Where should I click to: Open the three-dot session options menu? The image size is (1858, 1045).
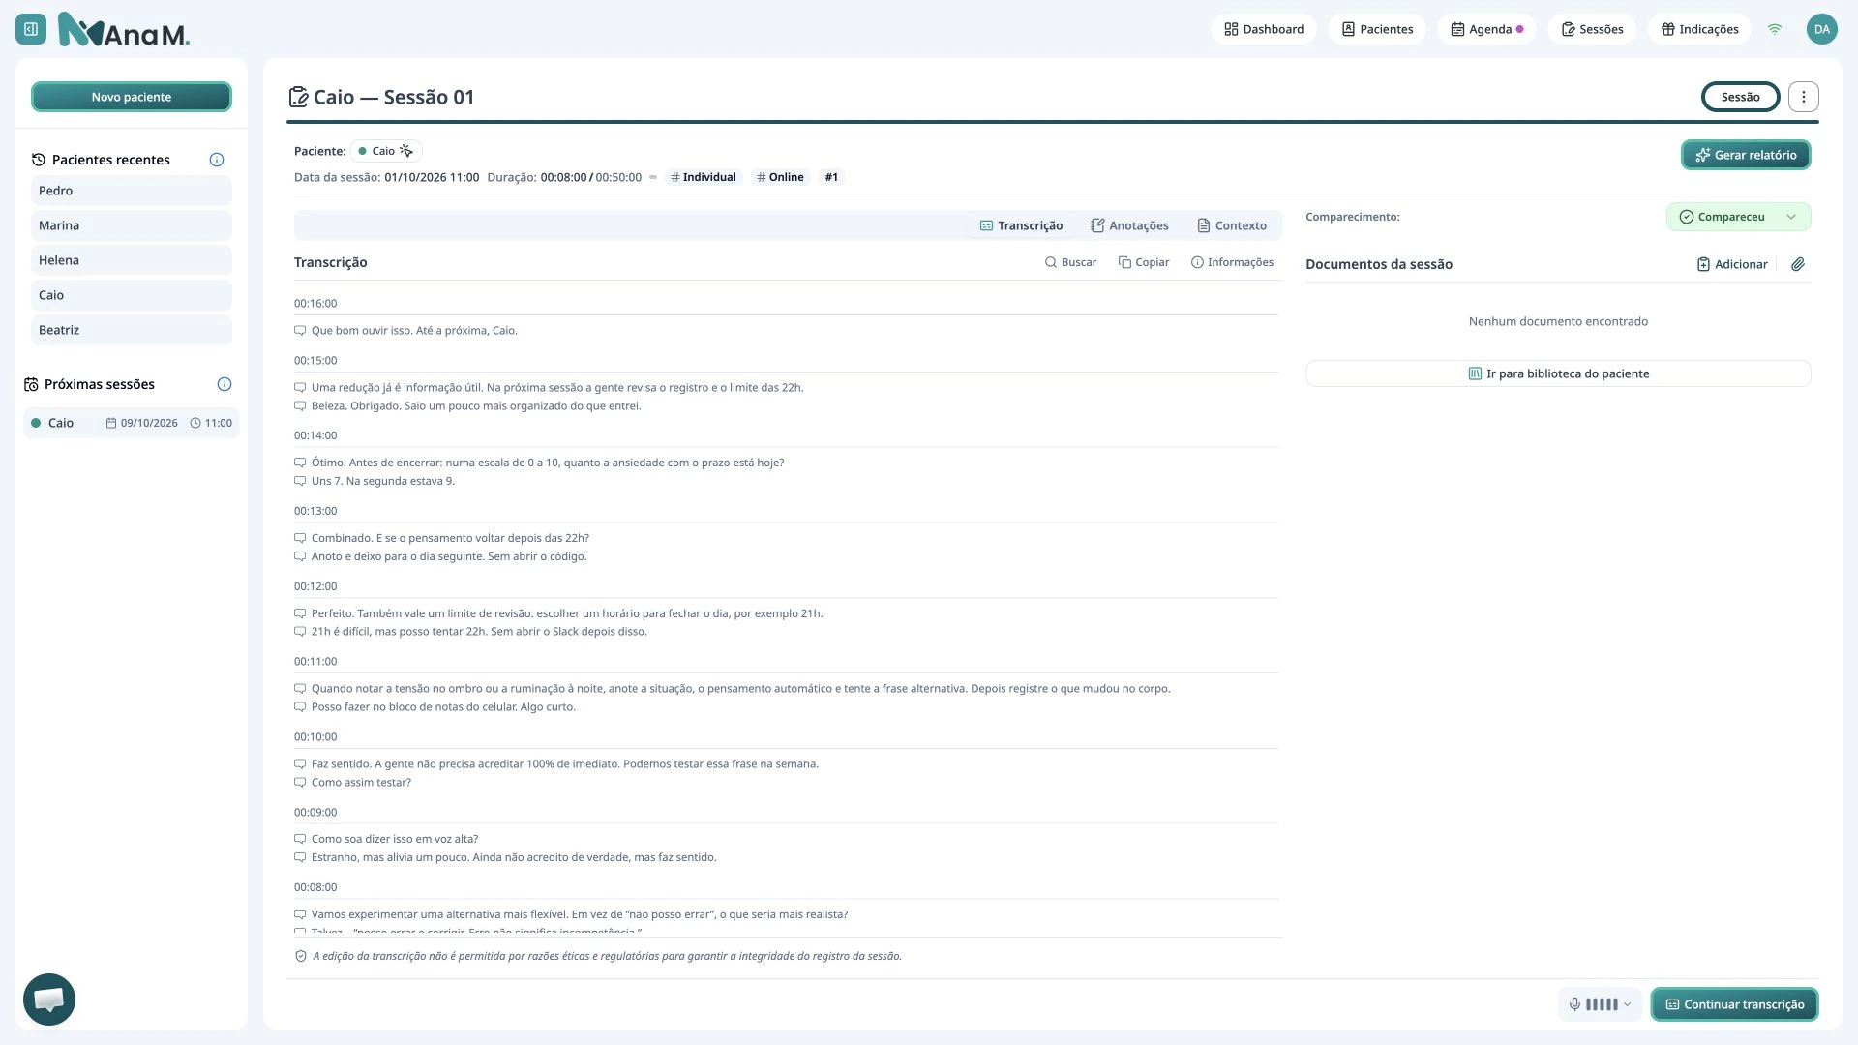[1804, 97]
